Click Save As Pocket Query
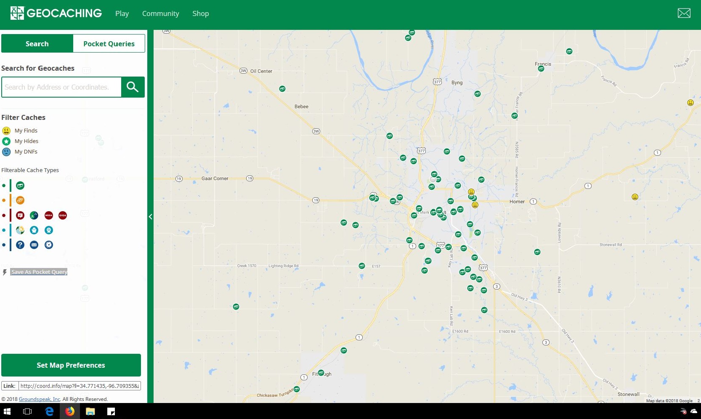701x419 pixels. tap(39, 272)
